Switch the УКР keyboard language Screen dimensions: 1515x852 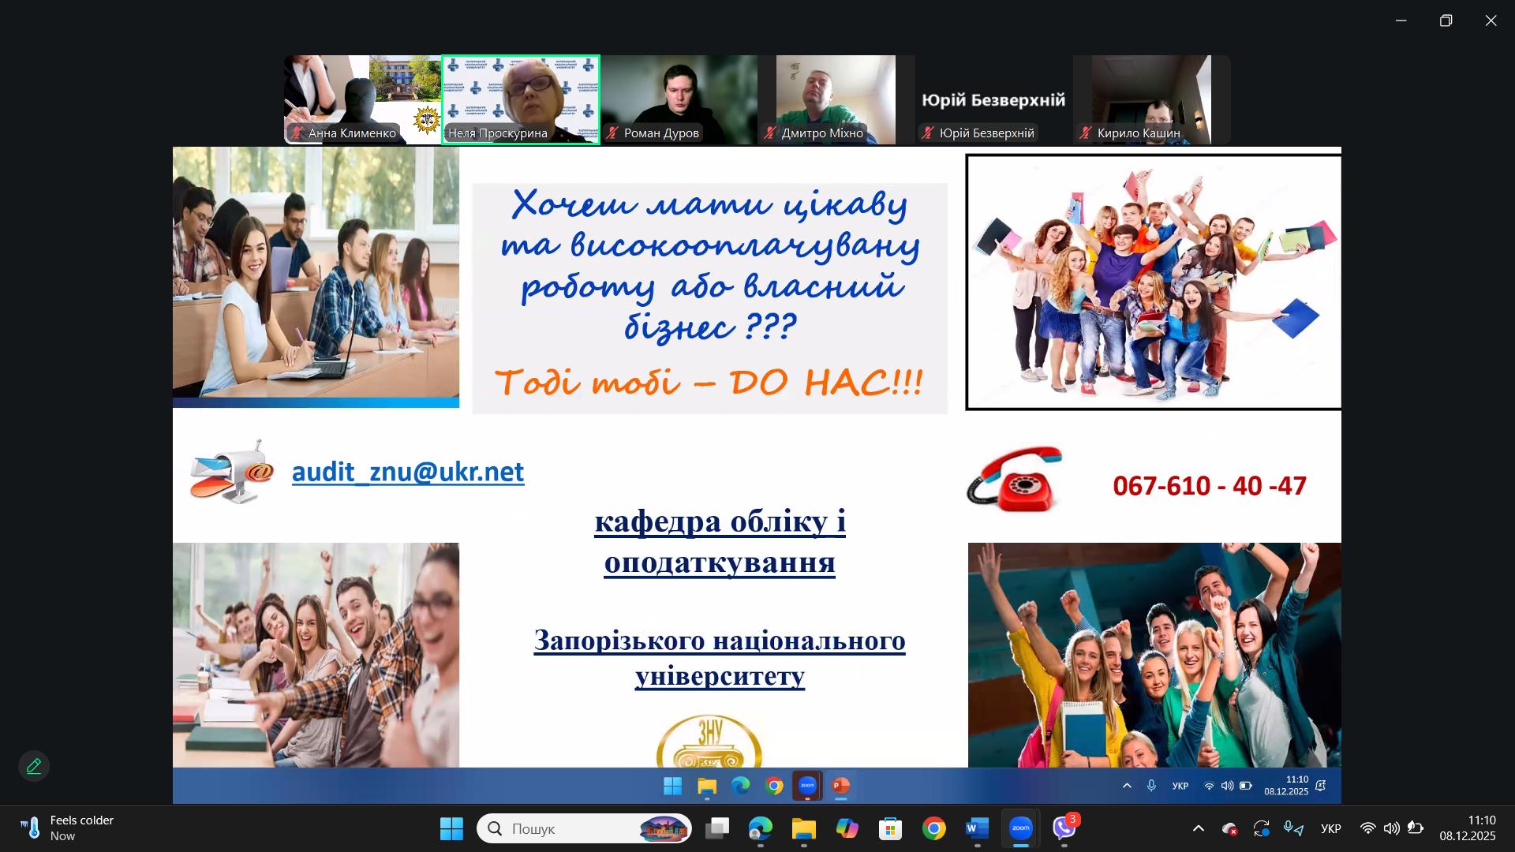(x=1330, y=828)
